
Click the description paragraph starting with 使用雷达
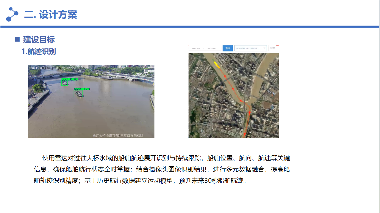pos(162,169)
